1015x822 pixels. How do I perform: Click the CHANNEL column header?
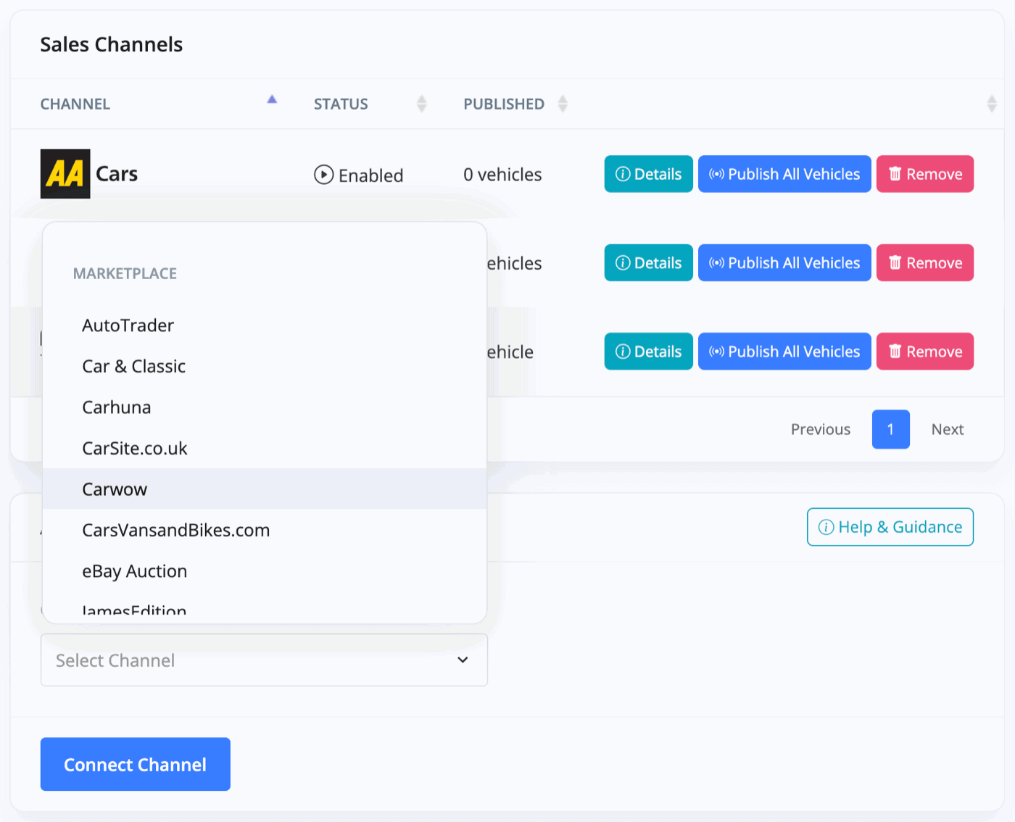pos(75,104)
